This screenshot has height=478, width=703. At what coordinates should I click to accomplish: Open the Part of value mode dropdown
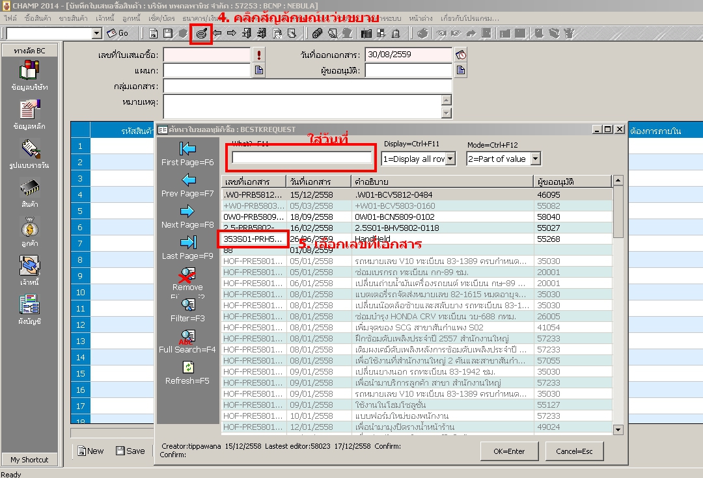535,159
